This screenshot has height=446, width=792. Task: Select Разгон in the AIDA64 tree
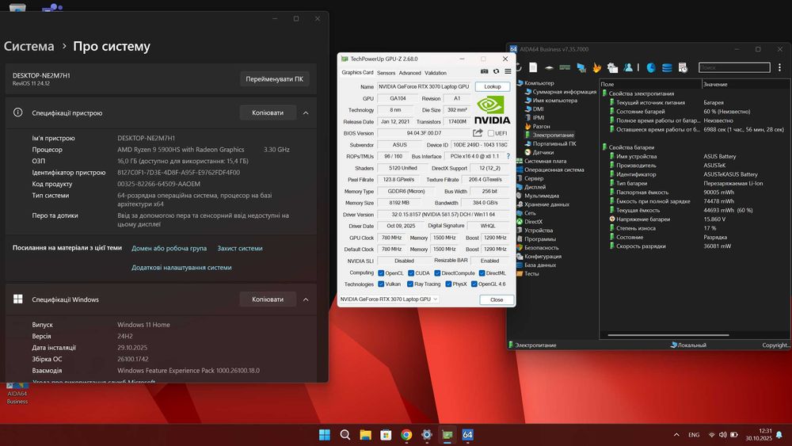click(541, 126)
